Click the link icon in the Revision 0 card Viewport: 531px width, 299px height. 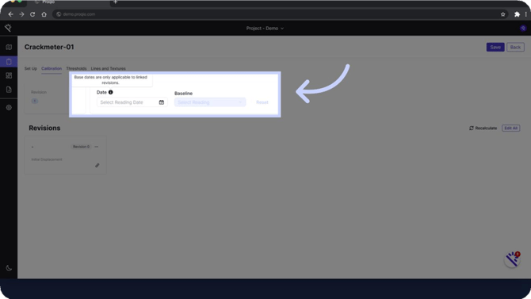click(x=97, y=166)
